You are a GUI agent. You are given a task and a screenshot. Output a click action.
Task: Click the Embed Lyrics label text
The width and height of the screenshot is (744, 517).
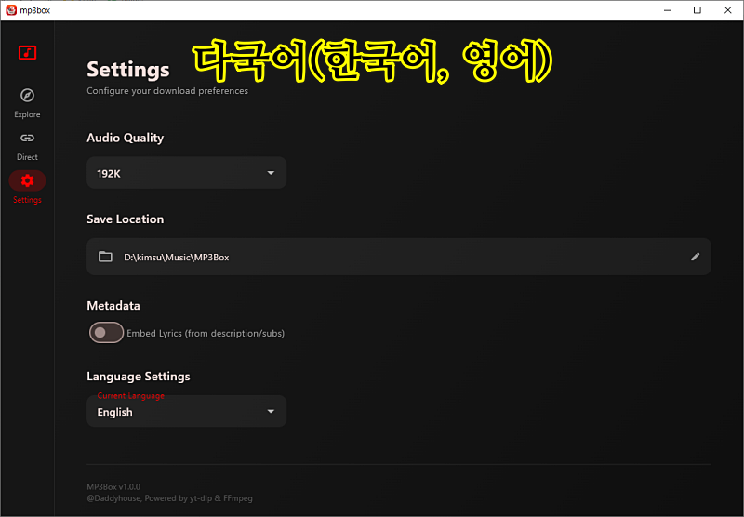[x=206, y=334]
